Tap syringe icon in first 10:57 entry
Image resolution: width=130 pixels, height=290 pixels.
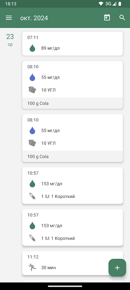(32, 196)
